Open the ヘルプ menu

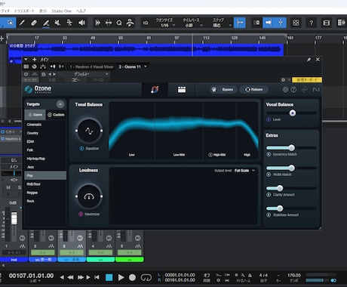click(81, 11)
